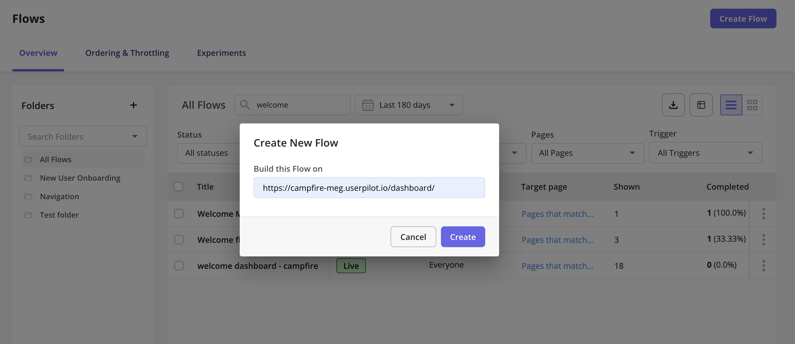Toggle the select-all checkbox in table header
This screenshot has height=344, width=795.
pos(178,186)
